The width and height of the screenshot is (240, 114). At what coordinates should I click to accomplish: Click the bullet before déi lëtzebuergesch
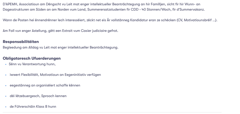coord(6,96)
